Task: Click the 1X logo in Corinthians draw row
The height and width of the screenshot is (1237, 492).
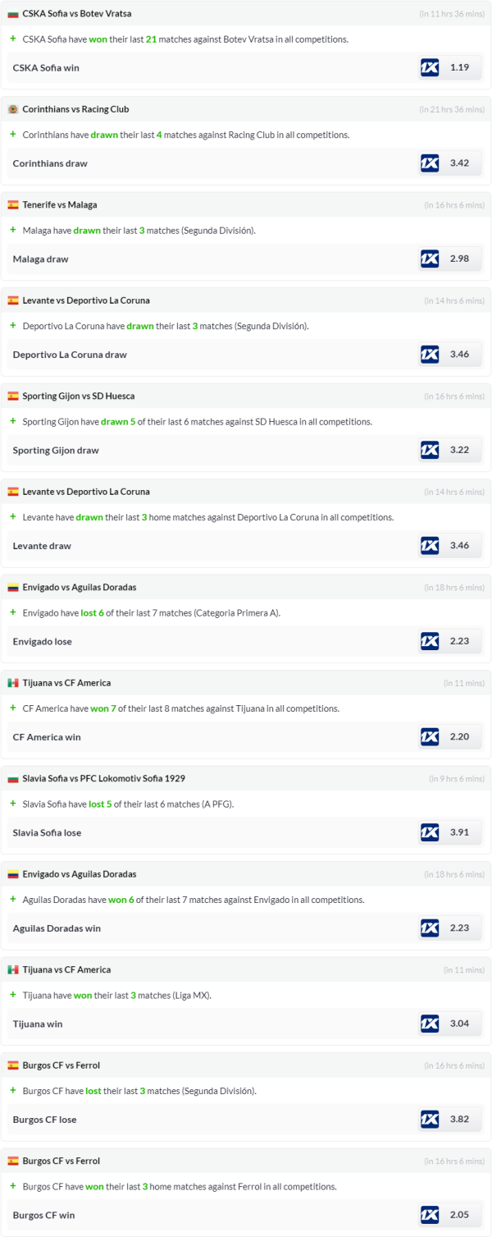Action: [430, 163]
